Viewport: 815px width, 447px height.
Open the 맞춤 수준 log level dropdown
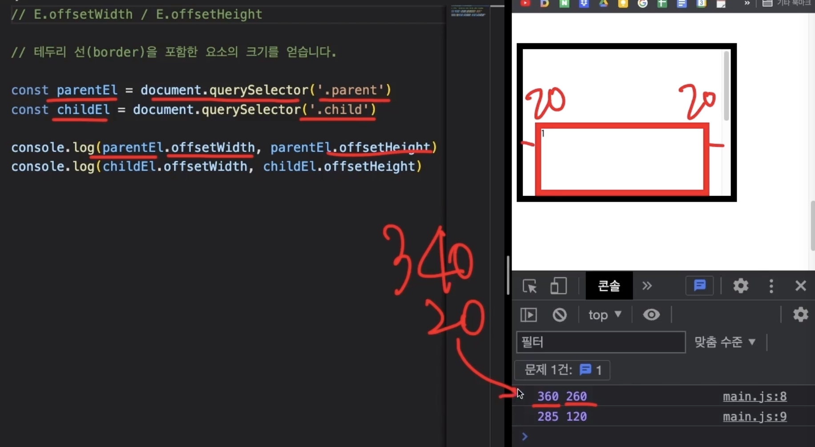(x=725, y=342)
